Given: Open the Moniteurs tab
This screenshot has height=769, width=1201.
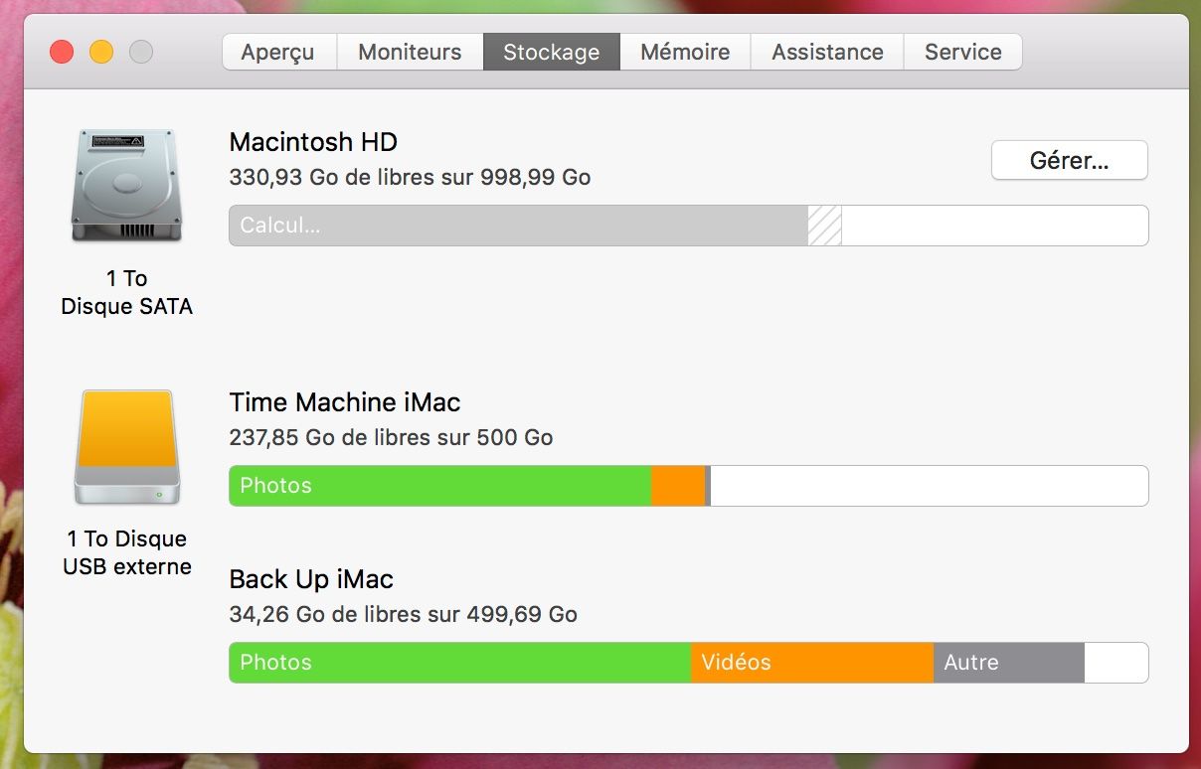Looking at the screenshot, I should pos(410,52).
